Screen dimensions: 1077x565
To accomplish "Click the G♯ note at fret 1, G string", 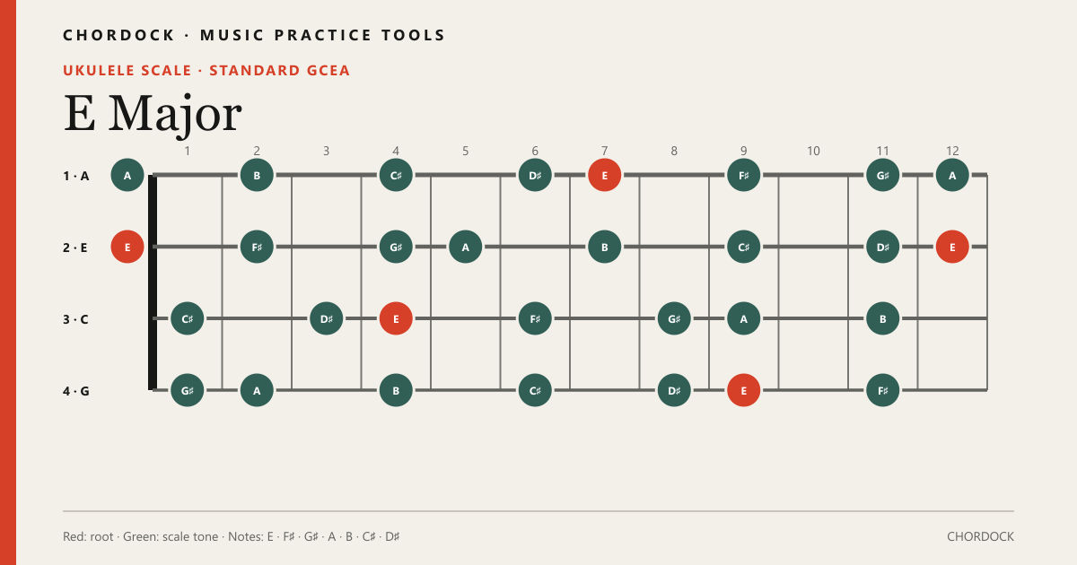I will pyautogui.click(x=188, y=390).
